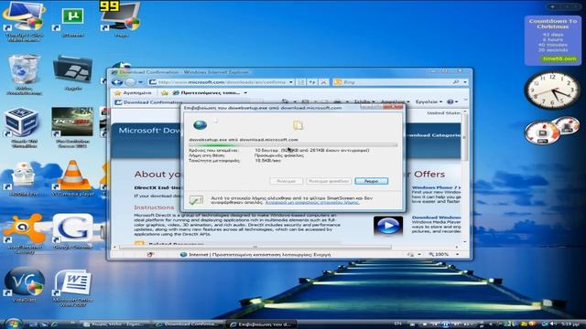The height and width of the screenshot is (329, 586).
Task: Click the Windows Start orb
Action: pos(13,323)
